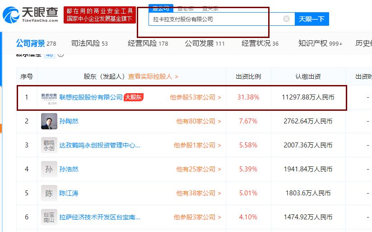372x232 pixels.
Task: Click 孙陶然's portrait photo
Action: coord(49,121)
